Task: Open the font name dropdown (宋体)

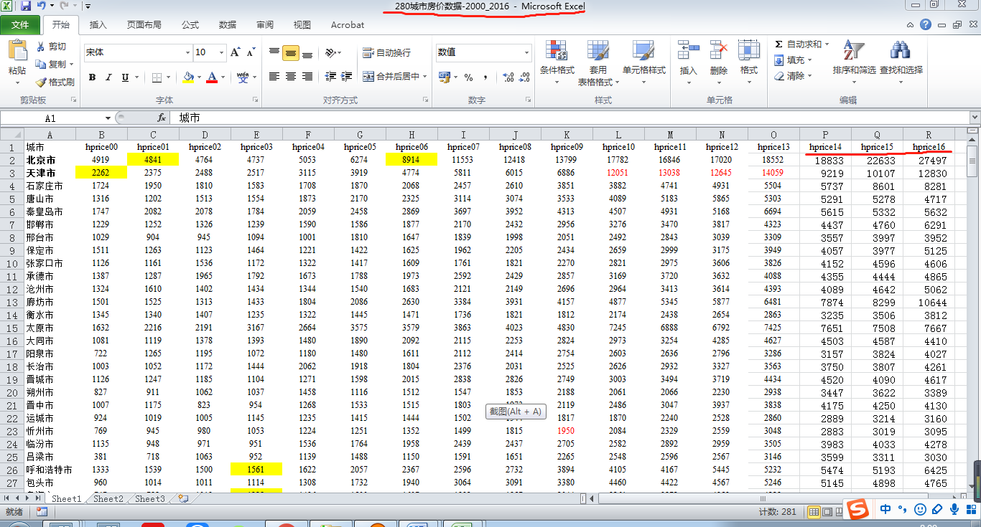Action: point(187,52)
